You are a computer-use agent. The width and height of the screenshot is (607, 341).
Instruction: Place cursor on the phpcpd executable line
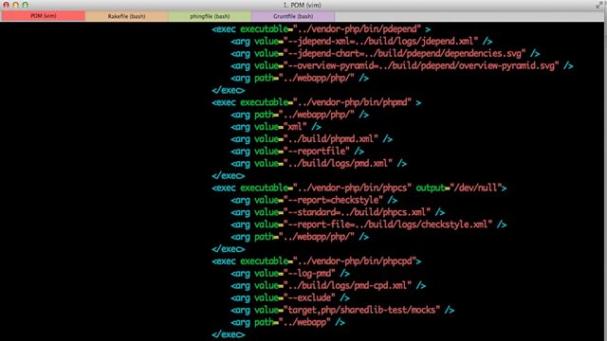point(316,261)
